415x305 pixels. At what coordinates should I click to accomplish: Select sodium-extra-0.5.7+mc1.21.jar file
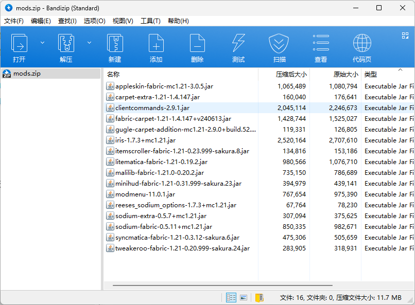tap(161, 216)
